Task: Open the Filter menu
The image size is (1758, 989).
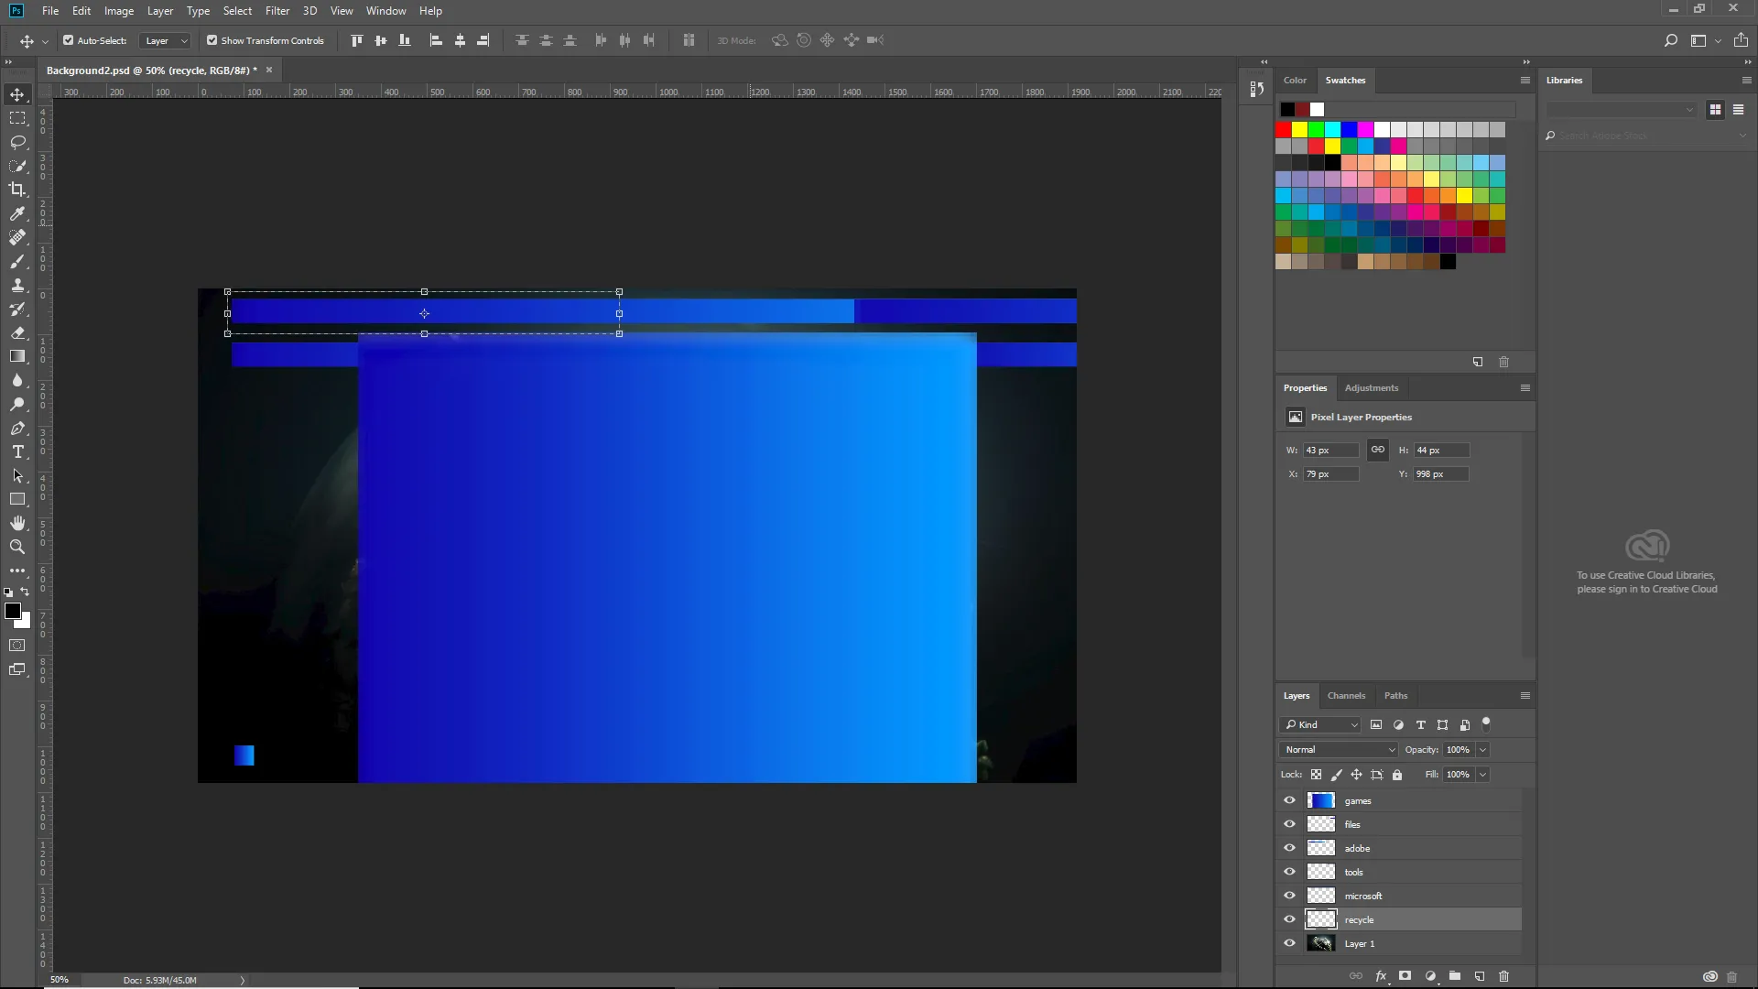Action: coord(277,11)
